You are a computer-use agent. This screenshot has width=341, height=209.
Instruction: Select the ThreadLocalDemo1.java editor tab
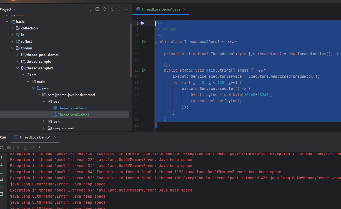click(x=161, y=9)
